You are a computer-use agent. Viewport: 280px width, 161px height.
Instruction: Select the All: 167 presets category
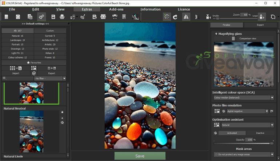(x=17, y=31)
